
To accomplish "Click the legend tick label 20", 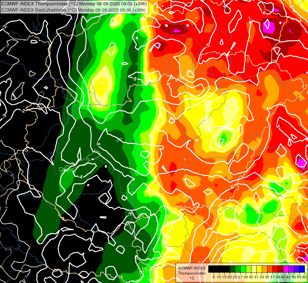I will pyautogui.click(x=230, y=277).
